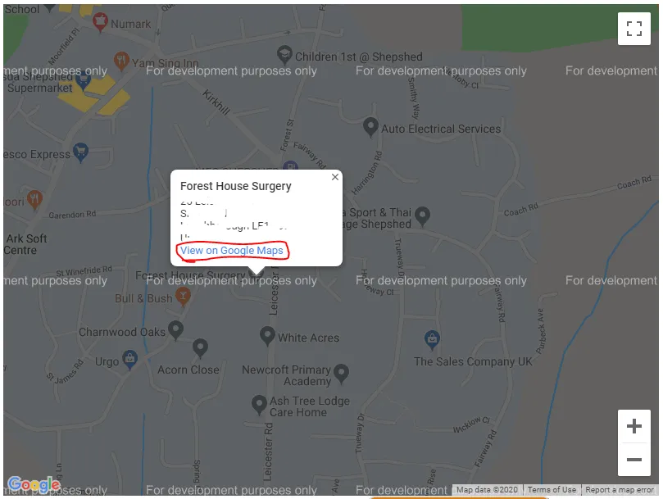The image size is (663, 499).
Task: Close the Forest House Surgery info window
Action: pos(335,177)
